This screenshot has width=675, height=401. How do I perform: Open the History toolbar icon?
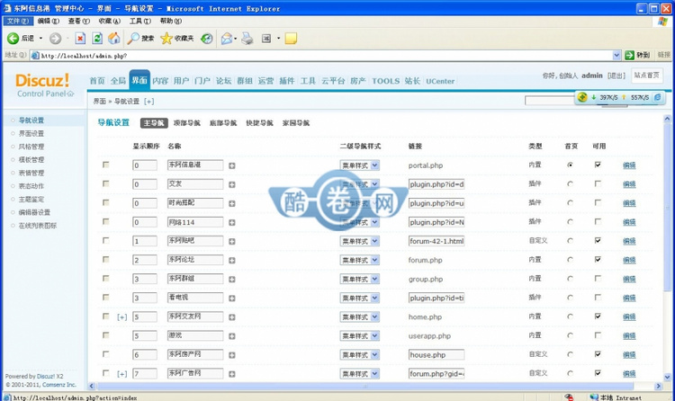pos(207,39)
